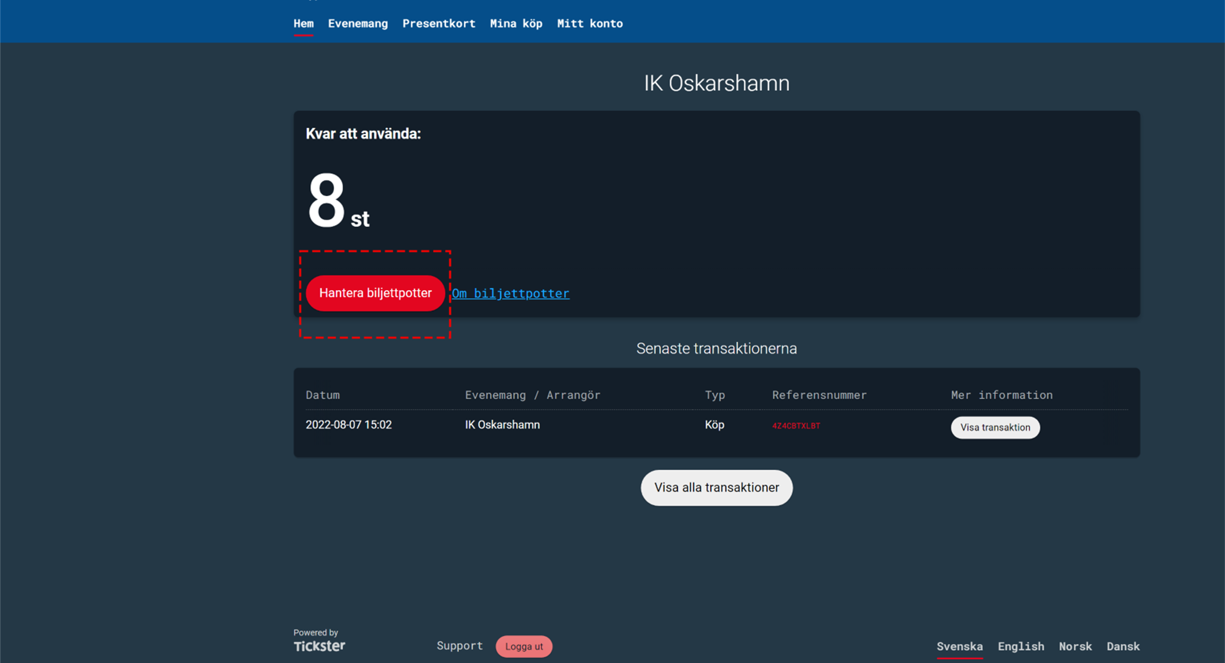Click the Datum column header
Image resolution: width=1225 pixels, height=663 pixels.
coord(322,395)
